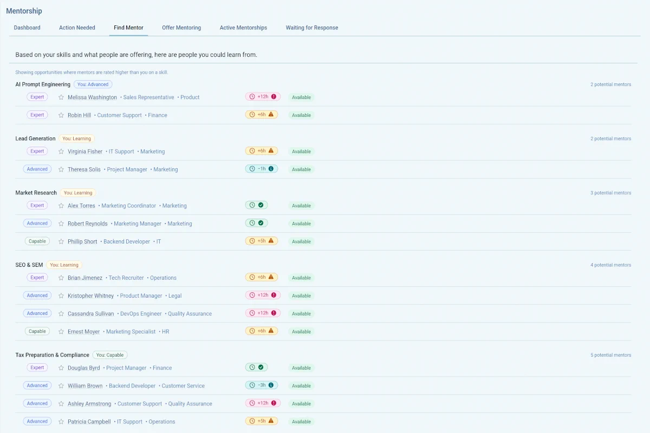Open Theresa Solis's profile link
Screen dimensions: 650x433
click(84, 169)
